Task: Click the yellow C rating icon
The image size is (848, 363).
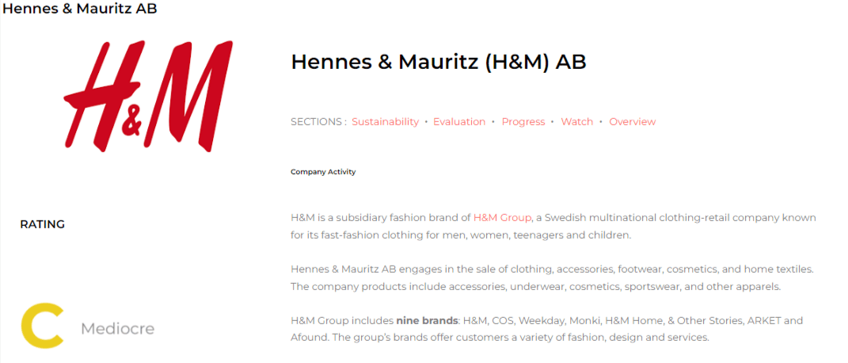Action: [42, 326]
